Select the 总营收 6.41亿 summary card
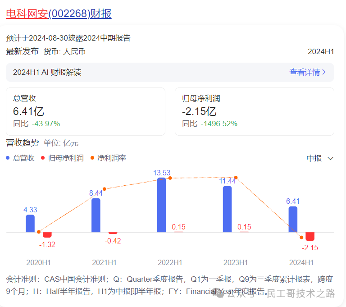The width and height of the screenshot is (346, 307). click(x=86, y=111)
